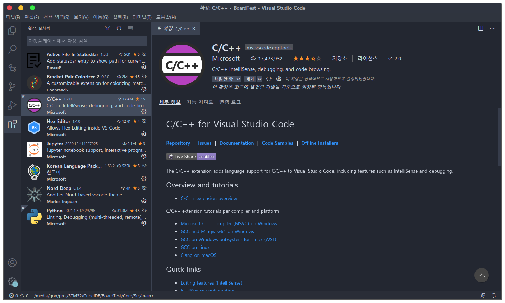Click the Microsoft publisher name in header

226,58
